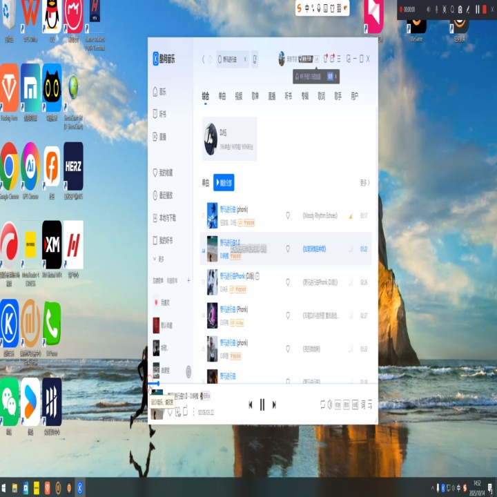Click inside the Kugou search field

(233, 59)
